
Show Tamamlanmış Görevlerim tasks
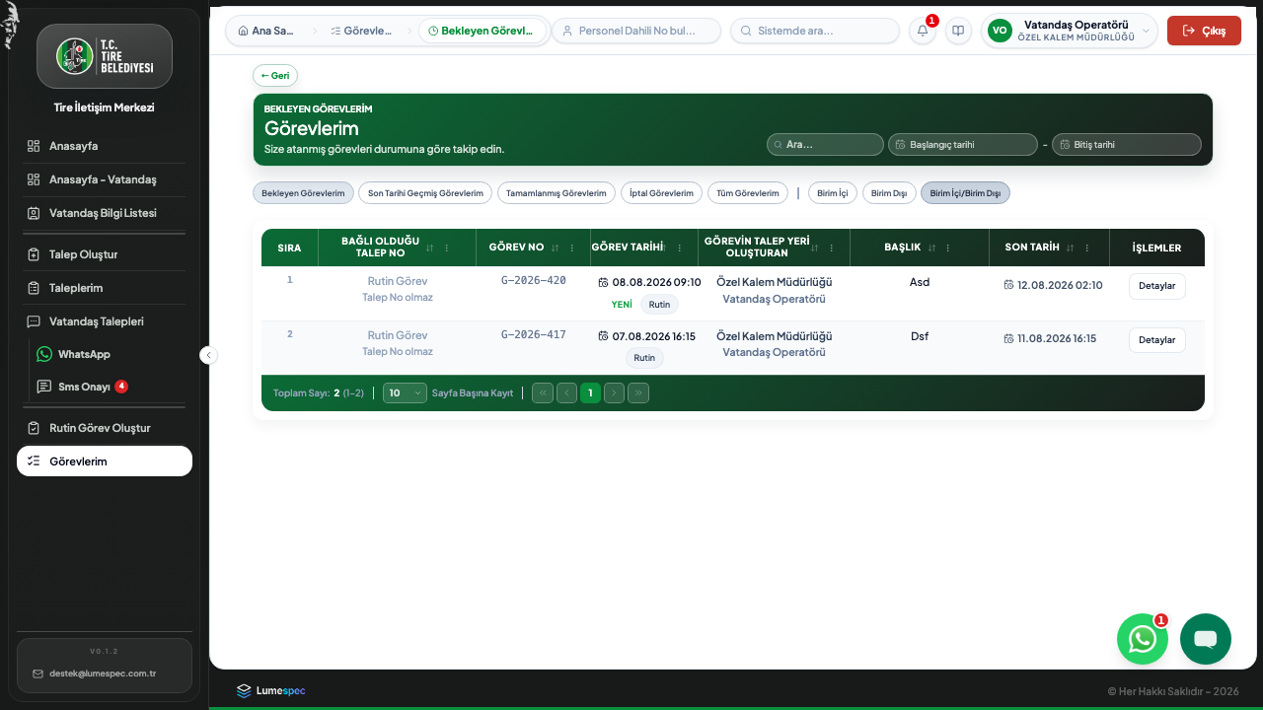tap(557, 193)
